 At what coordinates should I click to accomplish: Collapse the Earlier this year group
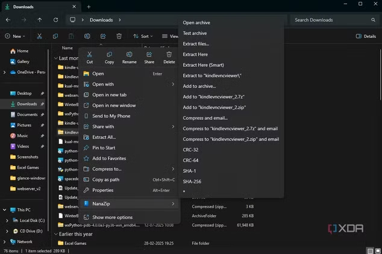tap(56, 234)
